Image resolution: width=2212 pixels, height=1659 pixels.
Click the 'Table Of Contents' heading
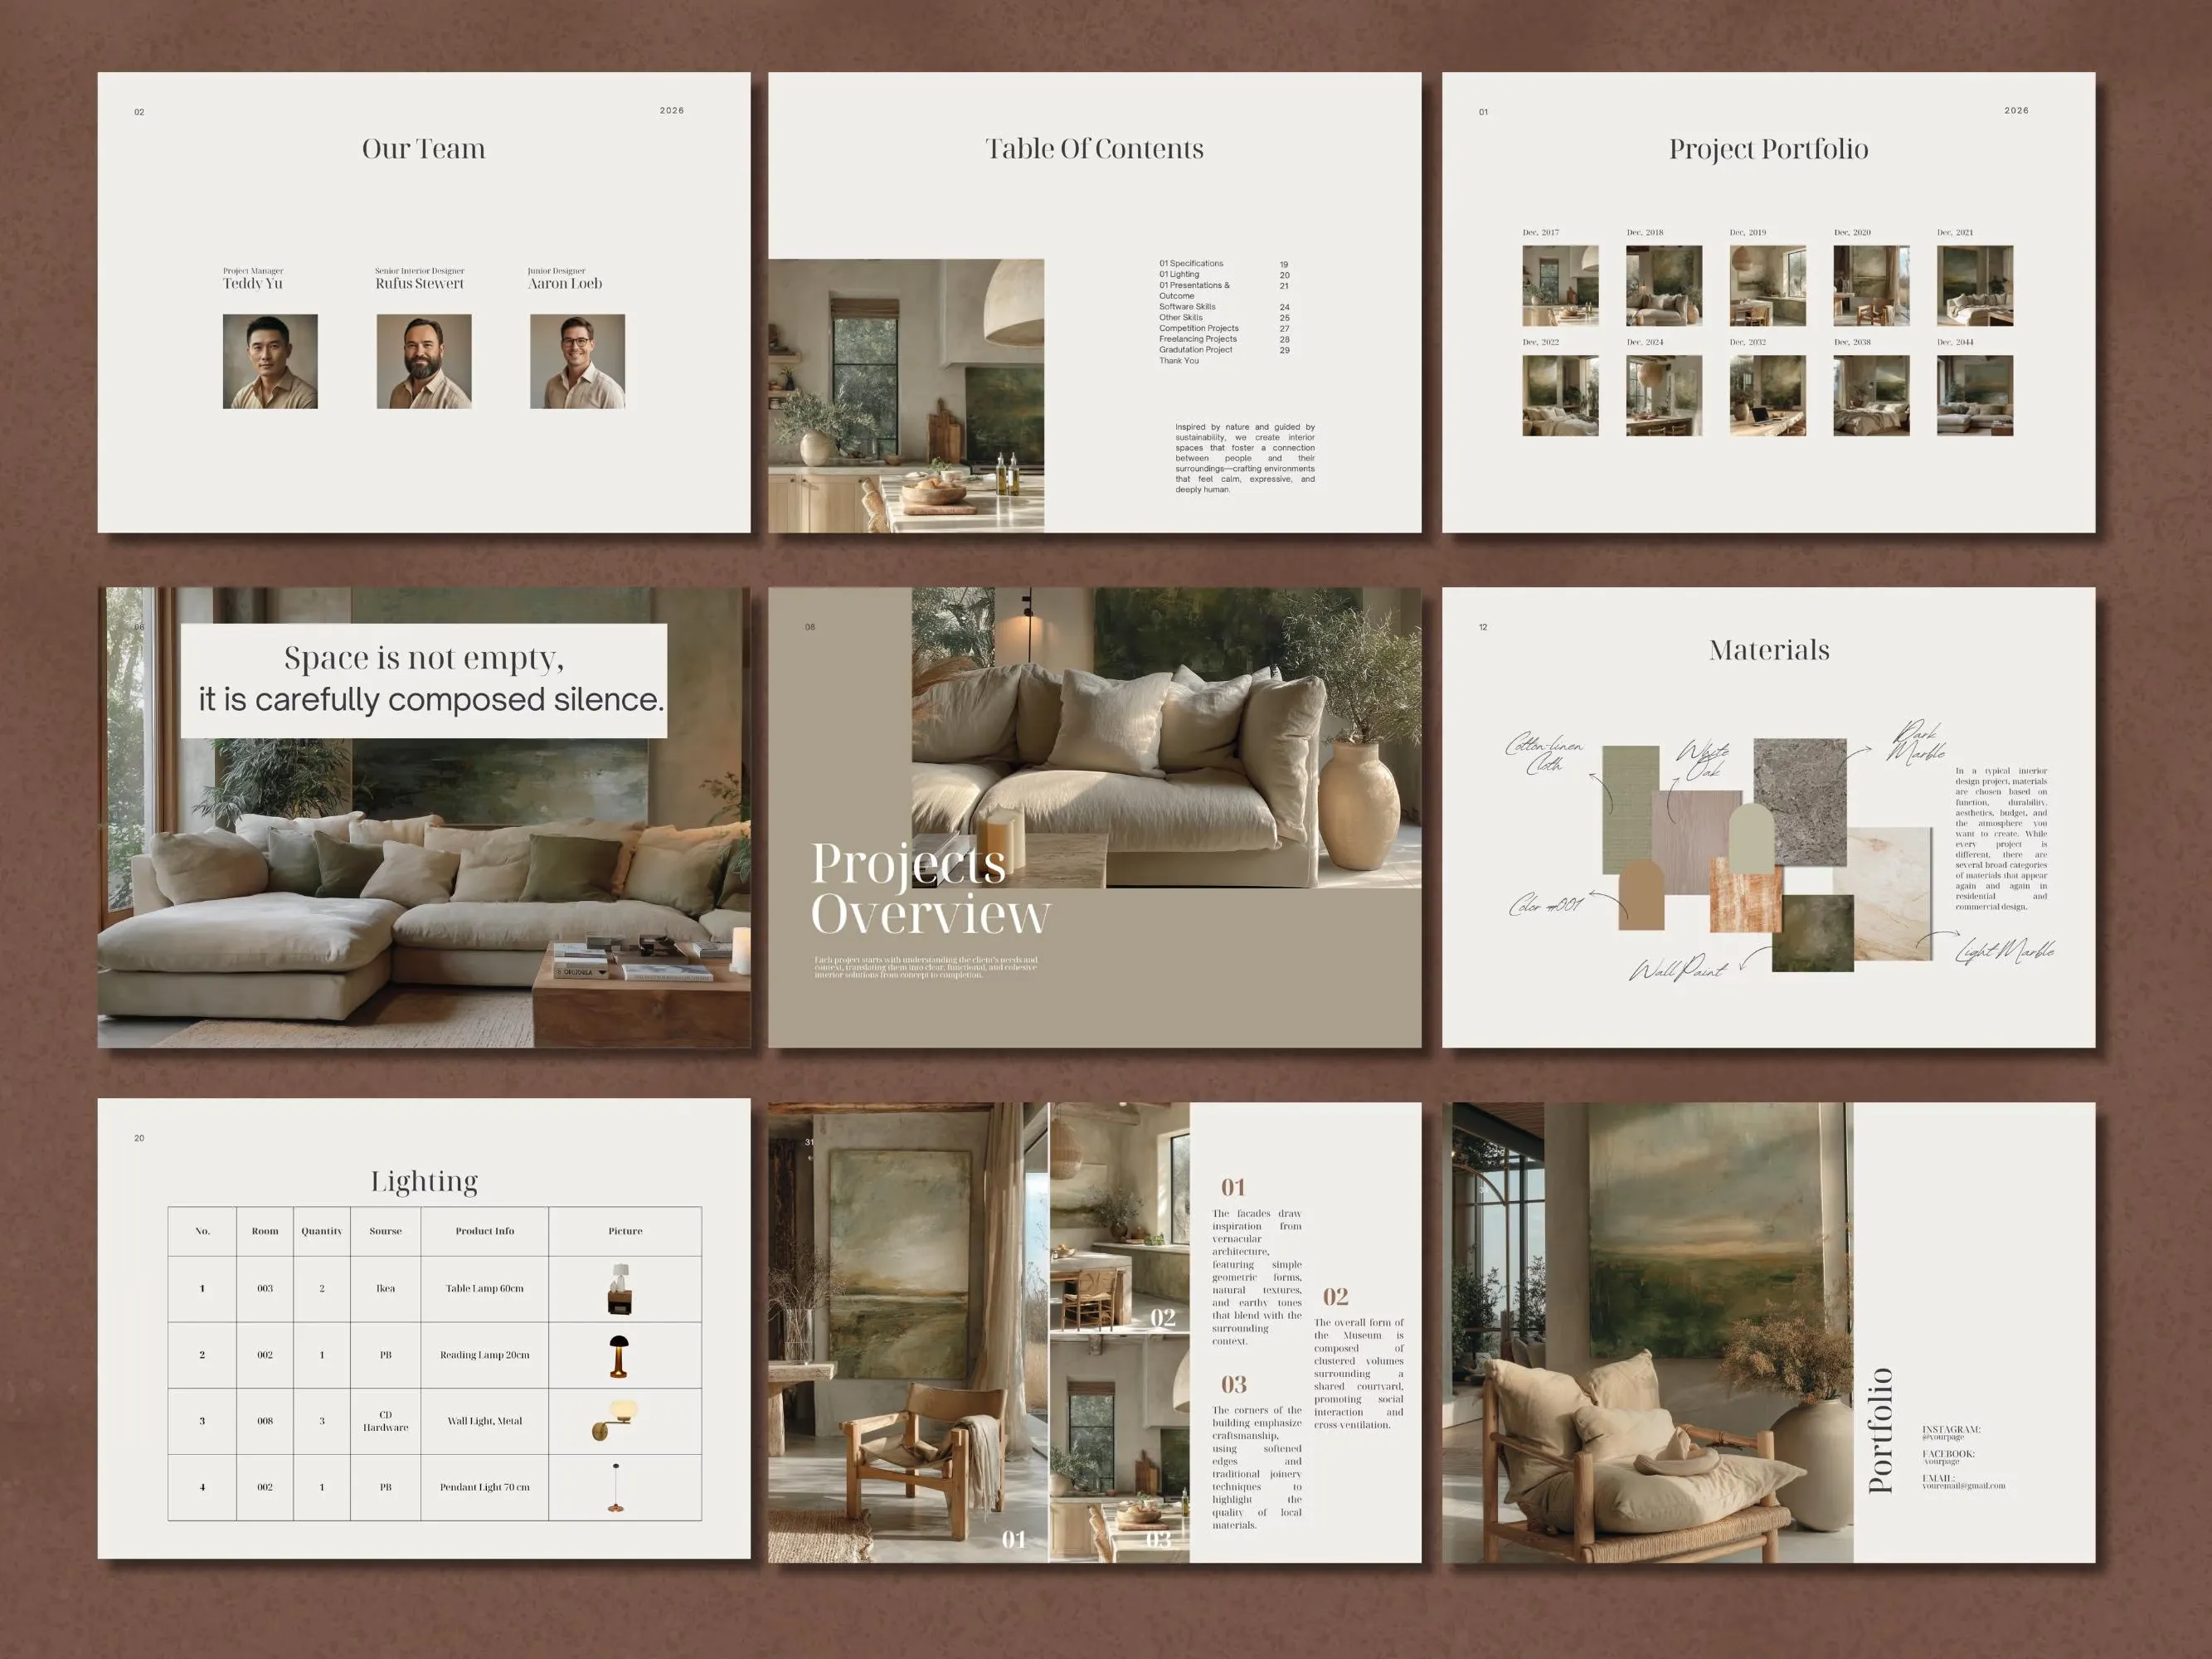coord(1094,149)
